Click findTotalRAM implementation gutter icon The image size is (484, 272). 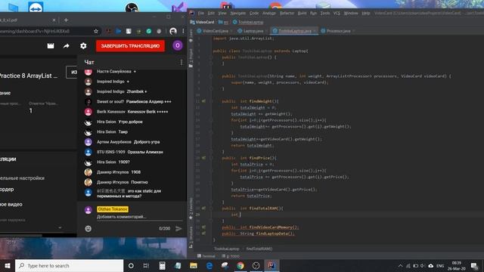click(x=203, y=209)
